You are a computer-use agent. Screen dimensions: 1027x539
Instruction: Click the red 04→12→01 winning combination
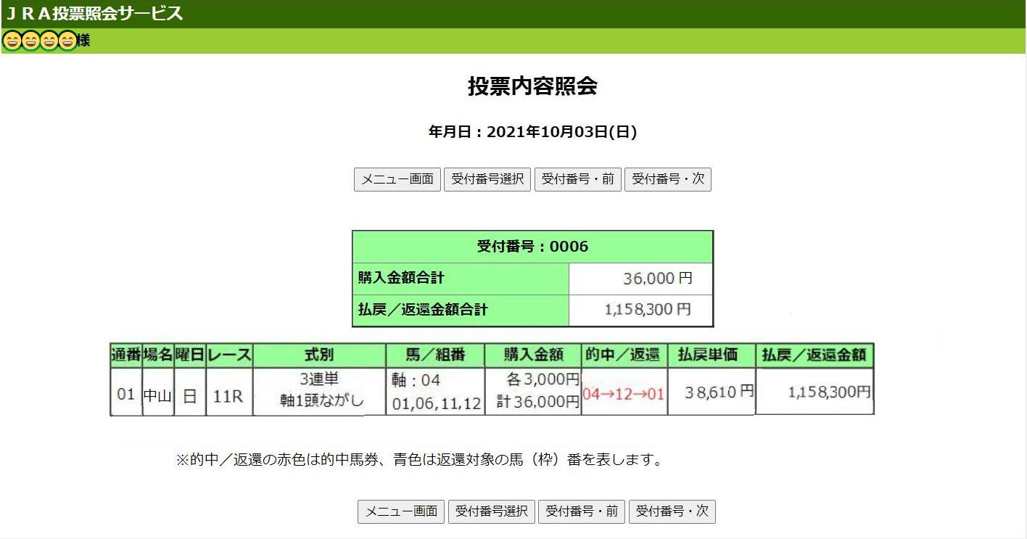[623, 394]
